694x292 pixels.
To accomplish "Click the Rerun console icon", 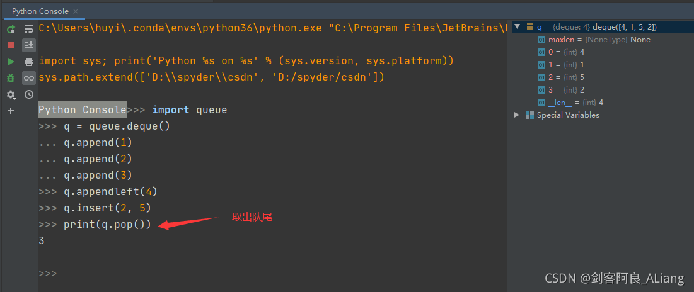I will (x=11, y=30).
